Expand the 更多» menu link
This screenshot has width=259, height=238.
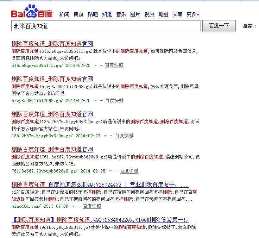(193, 14)
